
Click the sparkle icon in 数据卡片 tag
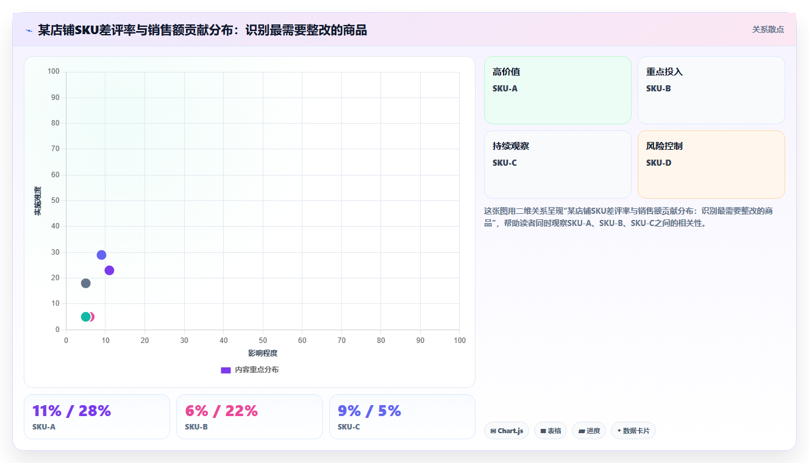[x=619, y=430]
